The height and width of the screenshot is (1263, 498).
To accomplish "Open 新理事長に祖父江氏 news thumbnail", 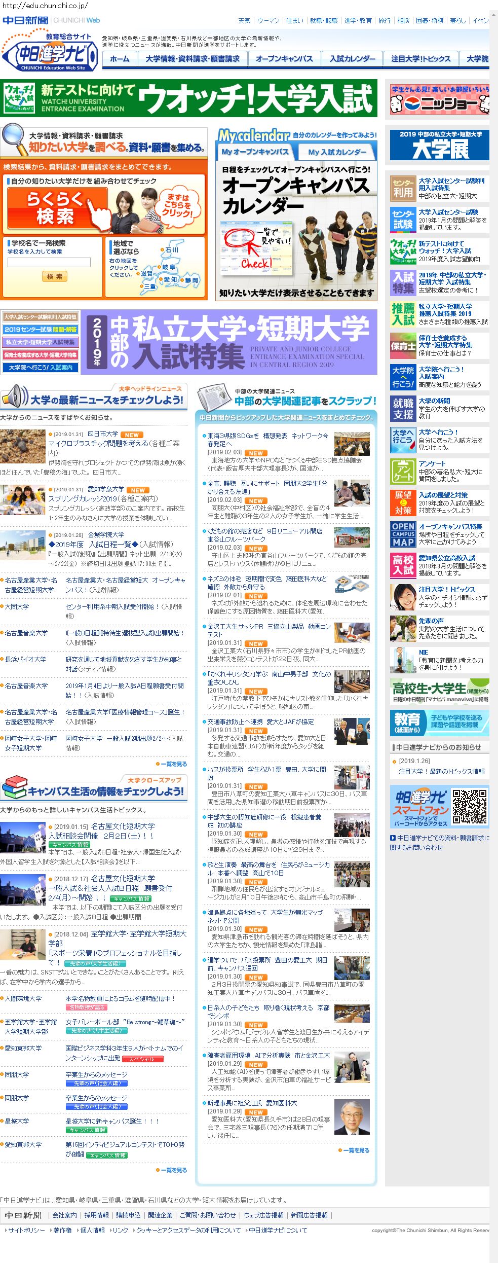I will coord(352,1116).
